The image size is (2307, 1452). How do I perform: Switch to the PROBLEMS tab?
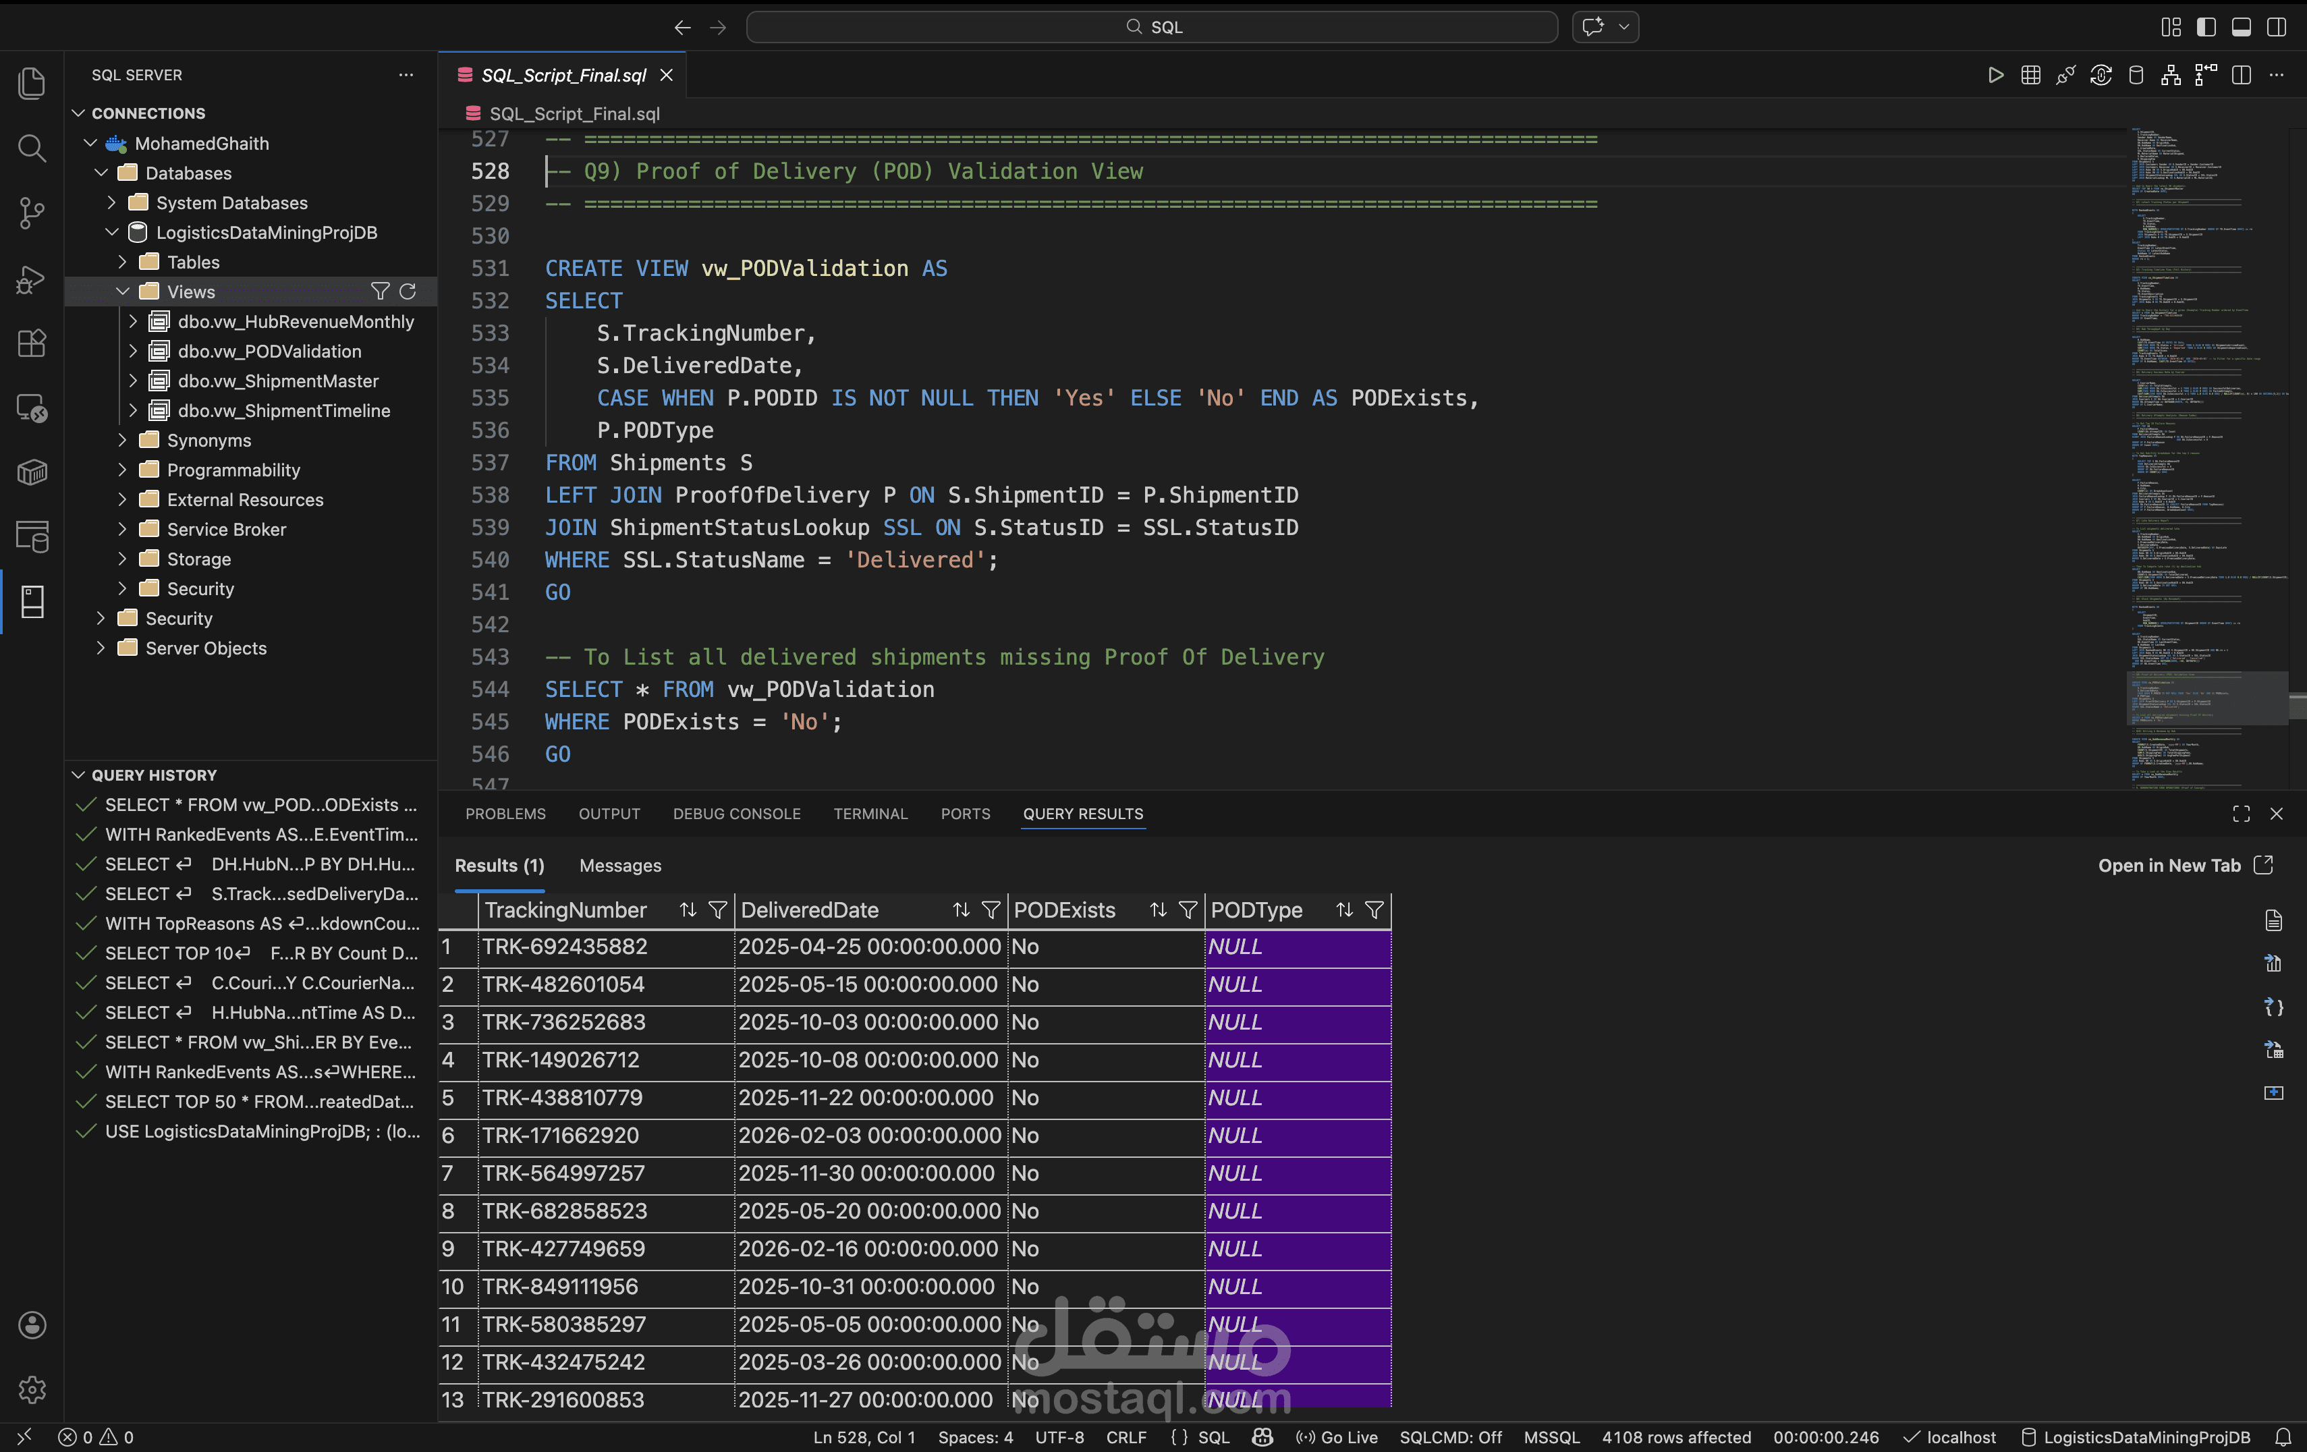(x=505, y=813)
